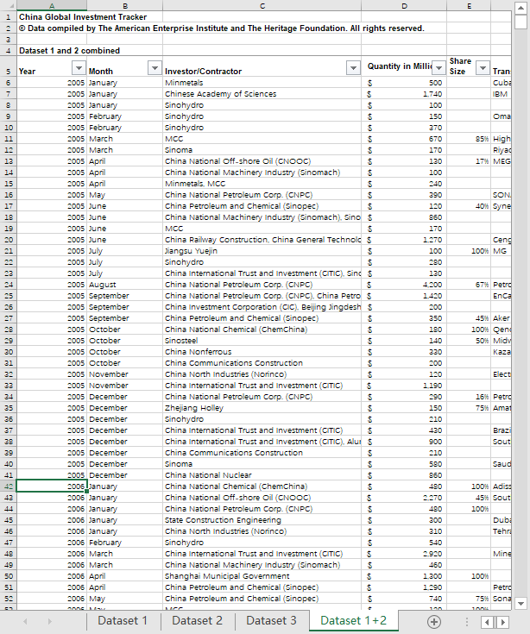The width and height of the screenshot is (530, 634).
Task: Open the Investor/Contractor filter dropdown
Action: pyautogui.click(x=353, y=68)
